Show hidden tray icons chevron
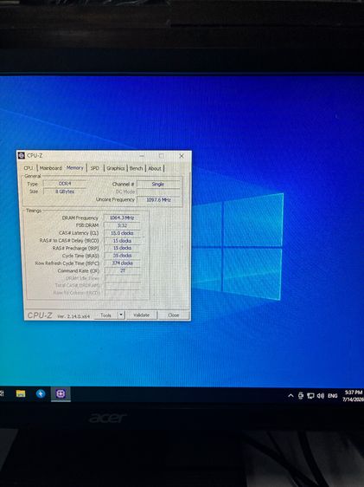The image size is (364, 487). pos(291,396)
